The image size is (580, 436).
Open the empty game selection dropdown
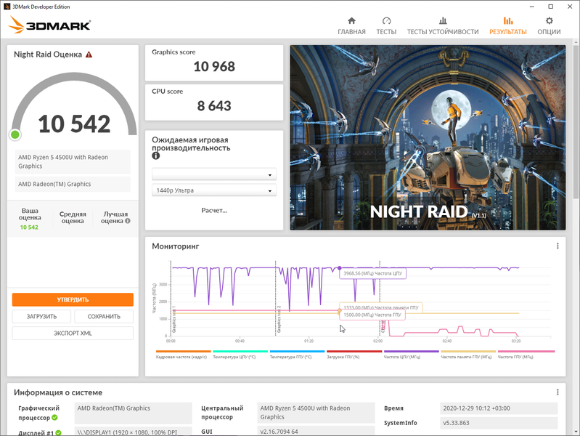pyautogui.click(x=214, y=174)
